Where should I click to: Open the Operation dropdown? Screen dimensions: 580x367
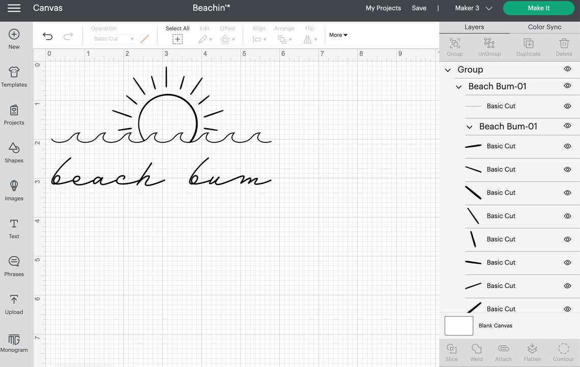pyautogui.click(x=113, y=39)
